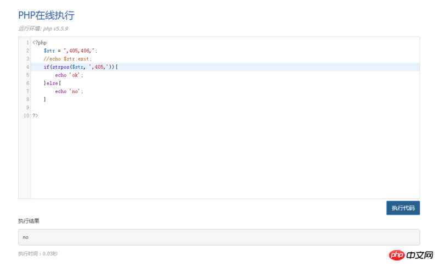Click line number 7 in gutter

27,91
